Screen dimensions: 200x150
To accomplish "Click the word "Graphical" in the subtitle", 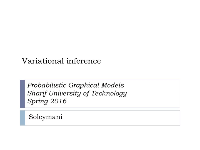I will (x=84, y=85).
